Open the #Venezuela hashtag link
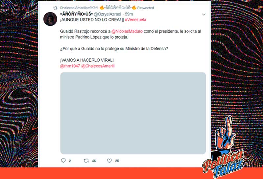The image size is (263, 179). click(135, 20)
